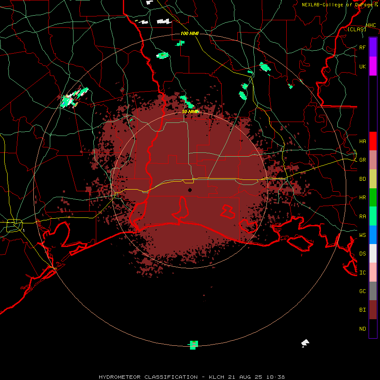Click the ND black legend swatch
This screenshot has width=380, height=380.
[x=373, y=328]
